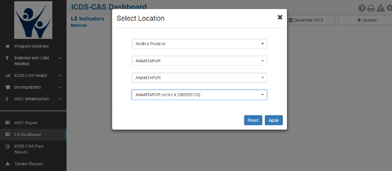Open the settings gear icon
Screen dimensions: 392x171
point(389,8)
